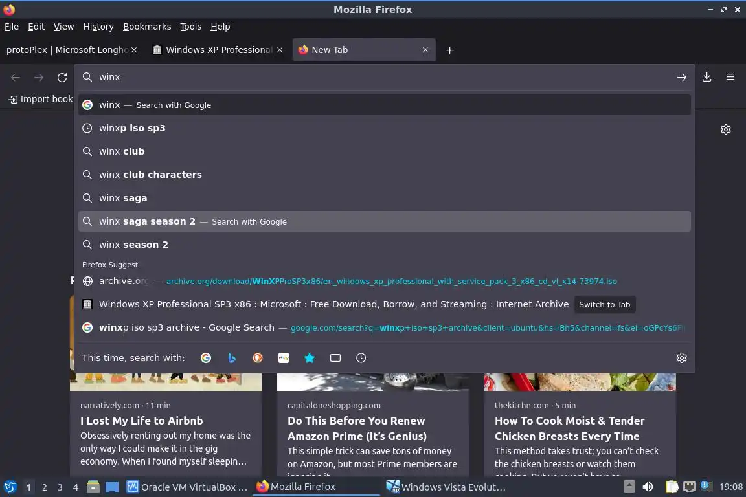Reload the current page

(62, 77)
